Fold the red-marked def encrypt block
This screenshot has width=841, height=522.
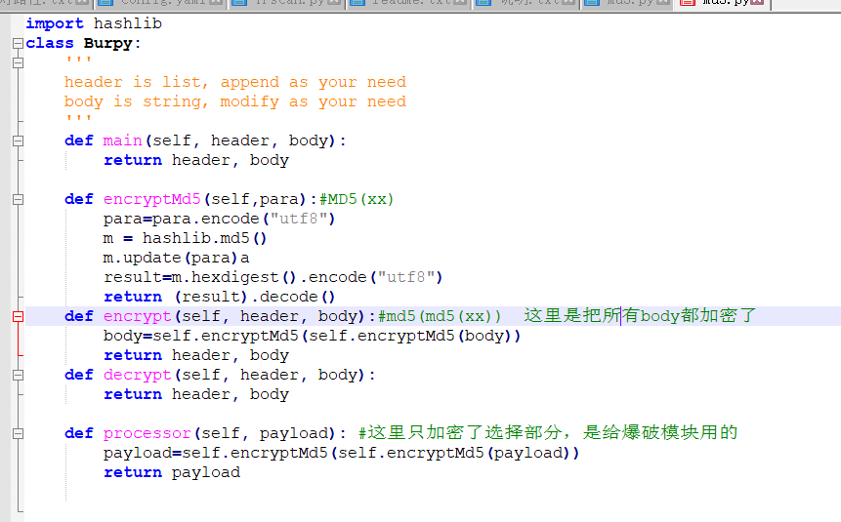[x=18, y=317]
